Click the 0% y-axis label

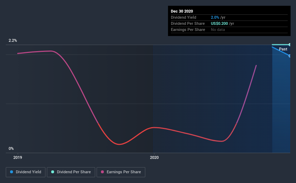[x=11, y=148]
